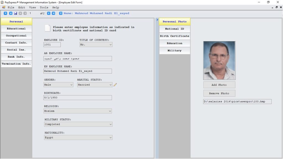Click the document icon beside instructions
The width and height of the screenshot is (283, 159).
pyautogui.click(x=48, y=28)
